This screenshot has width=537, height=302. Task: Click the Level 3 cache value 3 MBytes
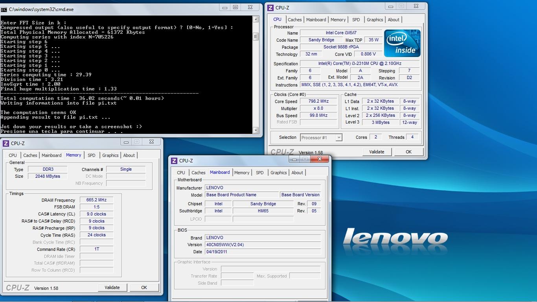(x=381, y=122)
